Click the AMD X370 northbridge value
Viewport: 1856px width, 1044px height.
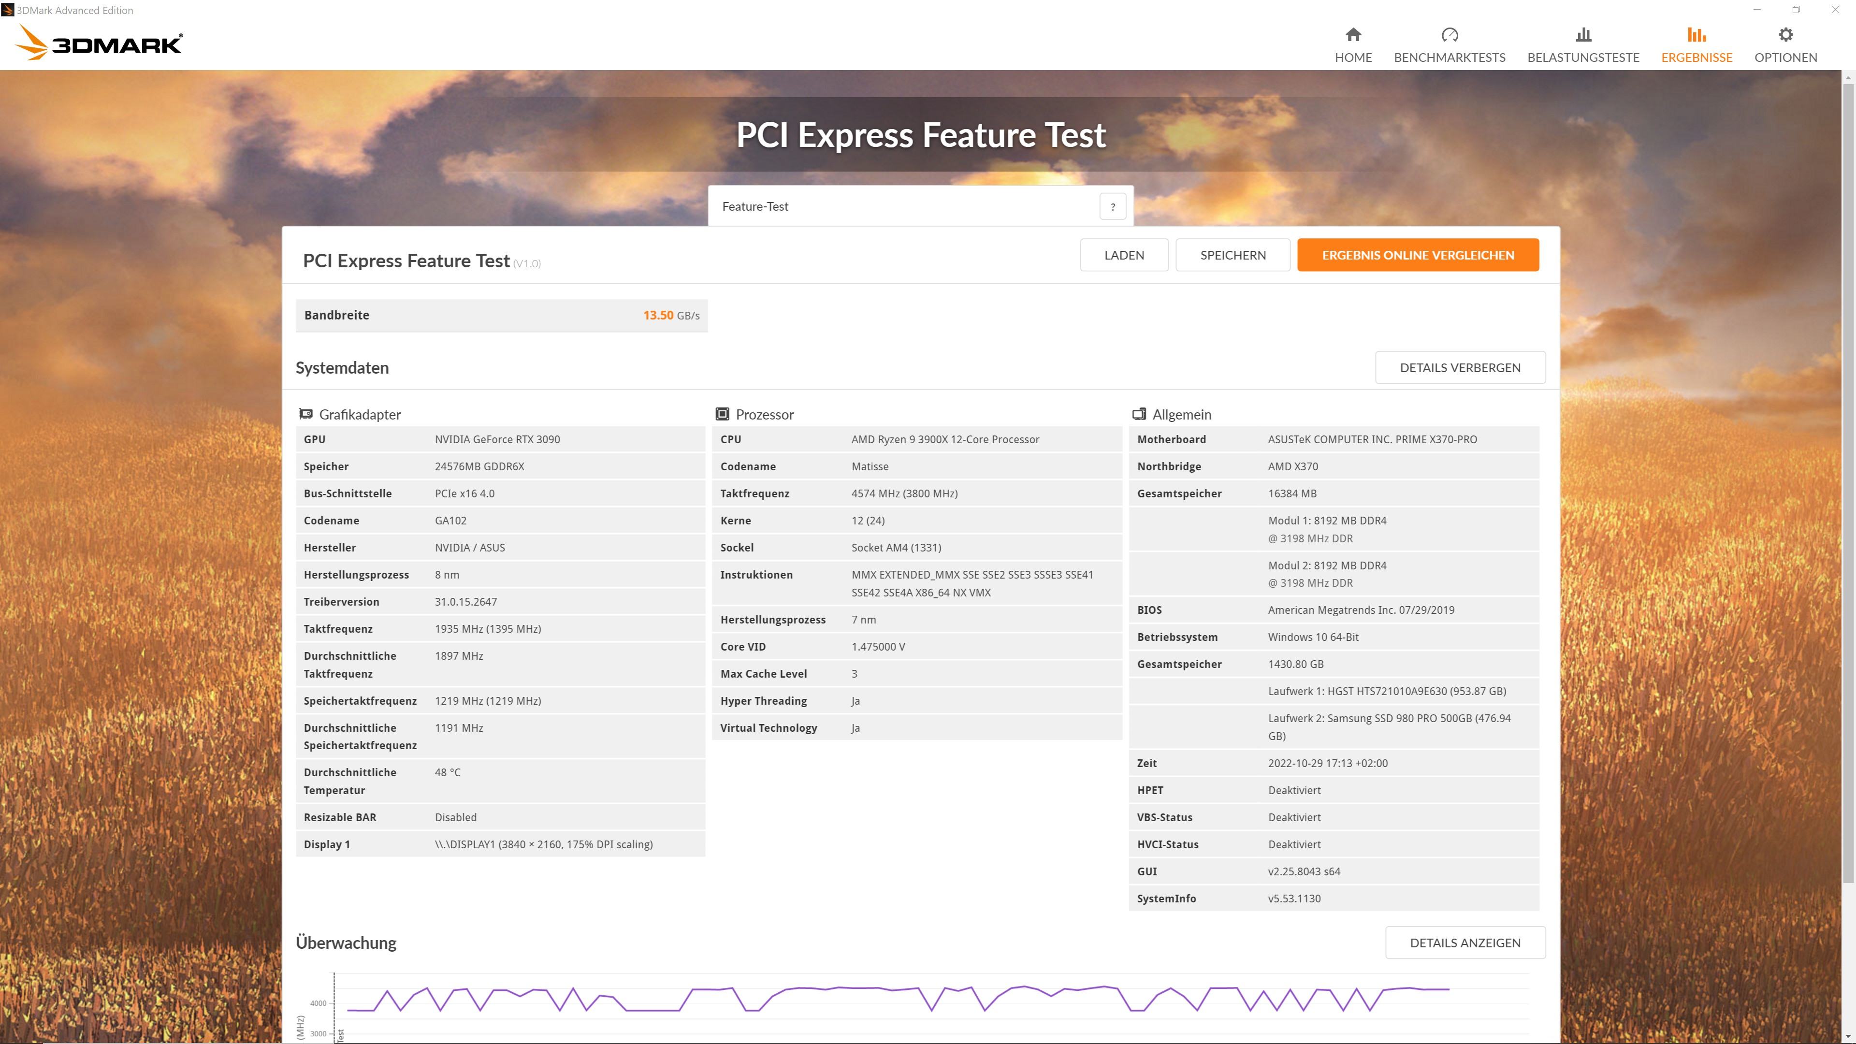1292,466
